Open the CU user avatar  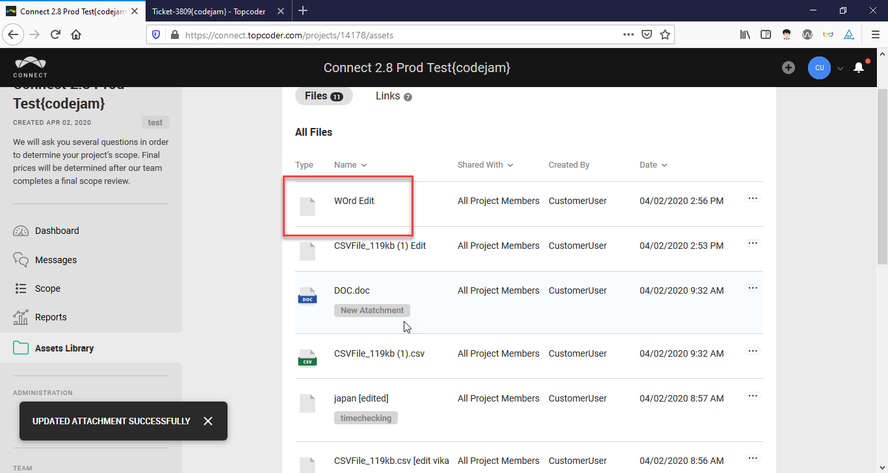tap(819, 68)
